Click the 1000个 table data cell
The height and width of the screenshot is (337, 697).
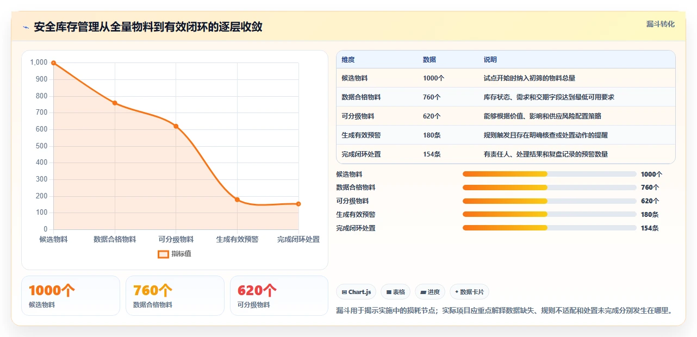[x=434, y=78]
